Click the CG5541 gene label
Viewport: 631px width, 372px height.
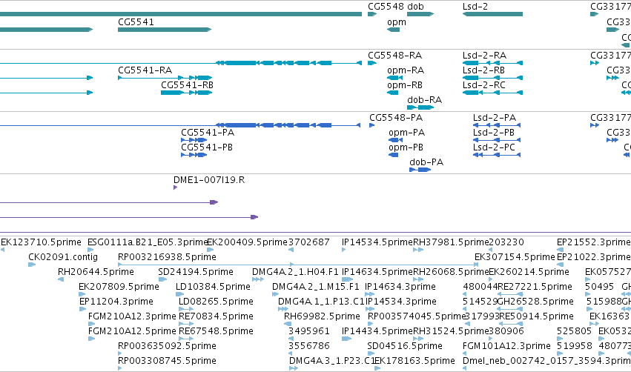136,21
